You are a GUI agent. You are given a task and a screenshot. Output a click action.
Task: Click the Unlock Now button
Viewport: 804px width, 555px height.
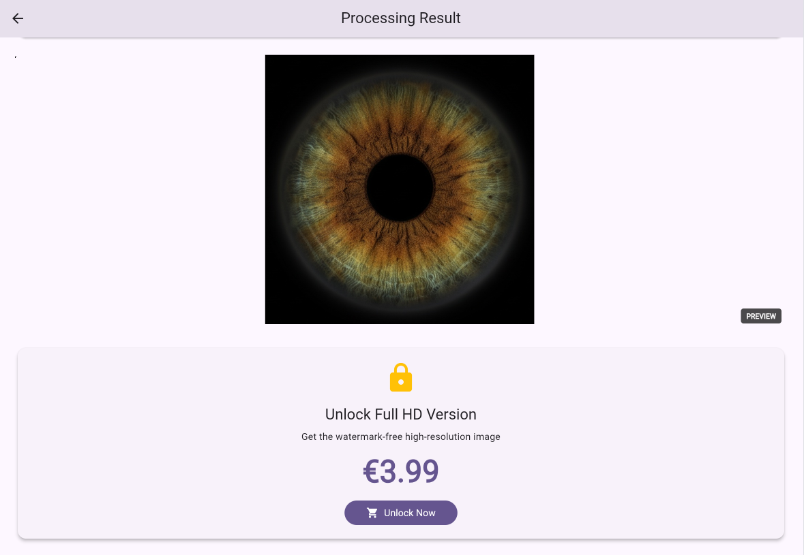(x=401, y=512)
